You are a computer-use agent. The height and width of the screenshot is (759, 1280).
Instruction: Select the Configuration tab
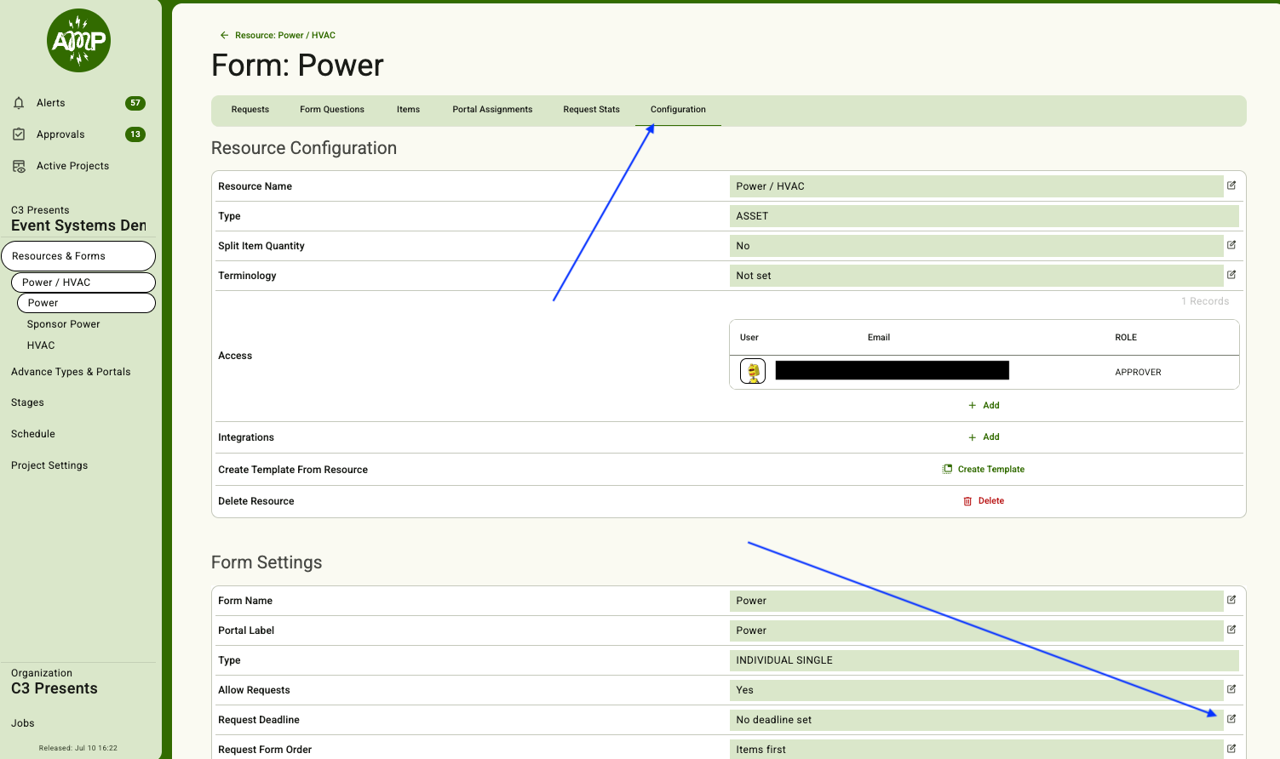tap(678, 110)
